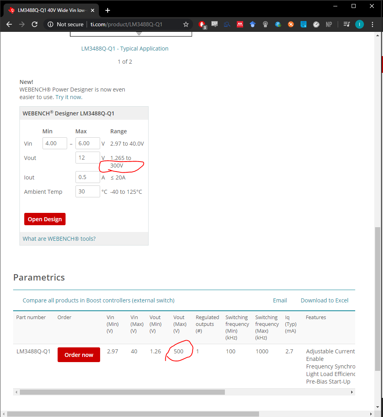This screenshot has width=383, height=417.
Task: Open the globe extension icon
Action: [x=278, y=24]
